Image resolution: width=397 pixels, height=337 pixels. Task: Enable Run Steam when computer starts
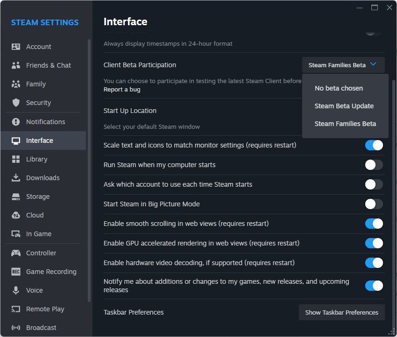pyautogui.click(x=374, y=165)
